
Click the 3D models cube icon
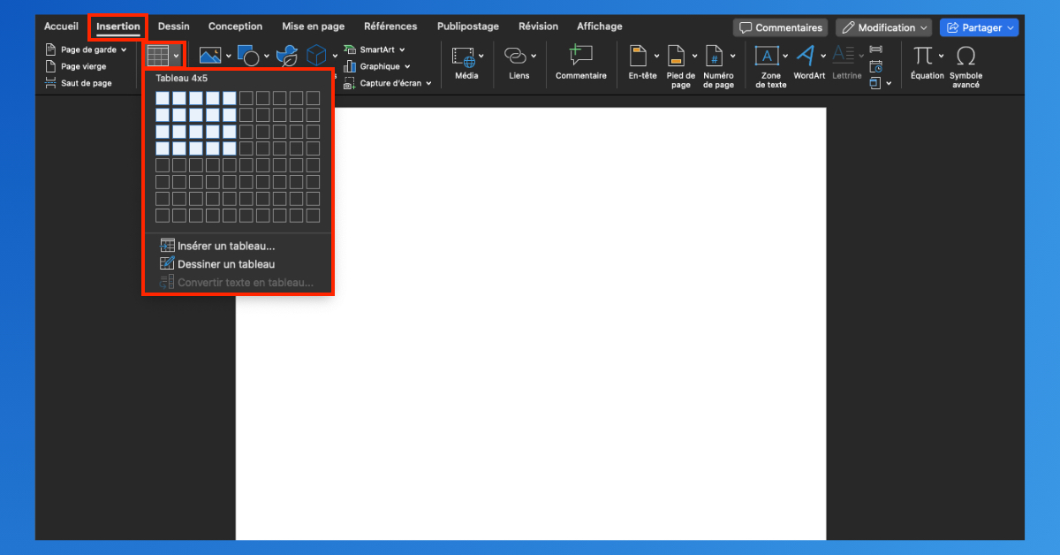point(316,57)
